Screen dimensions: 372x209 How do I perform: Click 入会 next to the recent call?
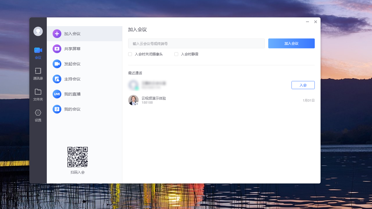click(303, 85)
